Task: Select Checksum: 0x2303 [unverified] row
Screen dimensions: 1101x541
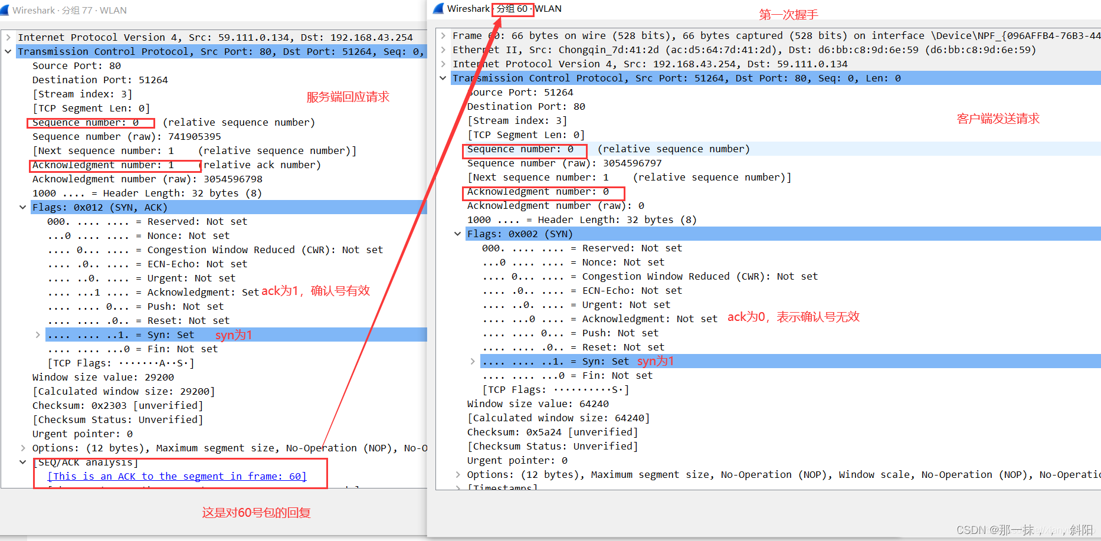Action: [x=118, y=405]
